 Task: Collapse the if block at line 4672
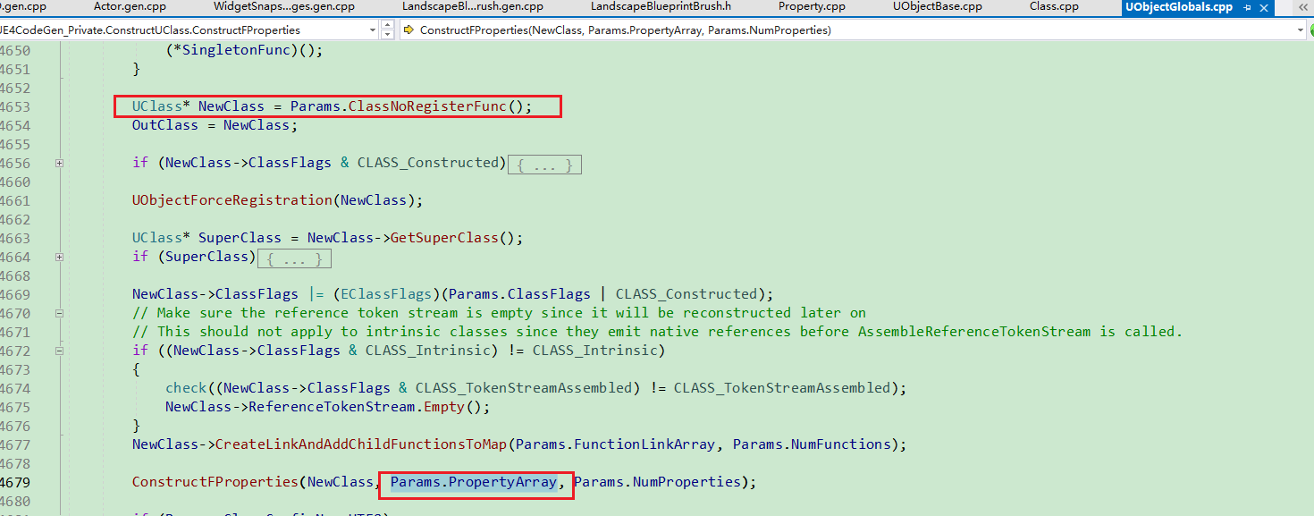click(x=59, y=351)
